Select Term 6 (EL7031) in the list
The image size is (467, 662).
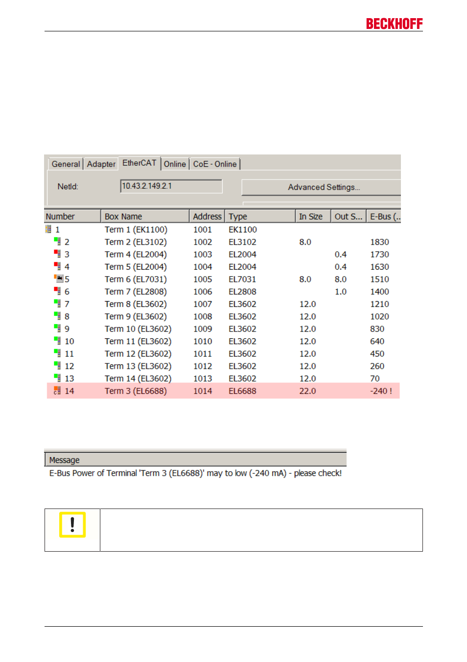click(136, 279)
